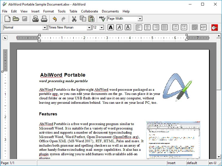The image size is (222, 166).
Task: Open the Insert menu
Action: tap(35, 11)
